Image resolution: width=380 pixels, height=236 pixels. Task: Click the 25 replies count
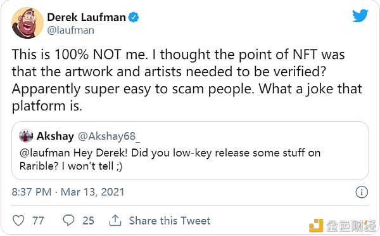[x=88, y=221]
